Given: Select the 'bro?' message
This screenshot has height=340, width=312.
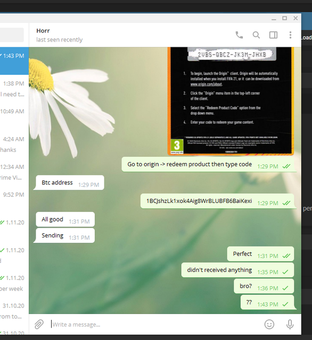Looking at the screenshot, I should point(264,286).
